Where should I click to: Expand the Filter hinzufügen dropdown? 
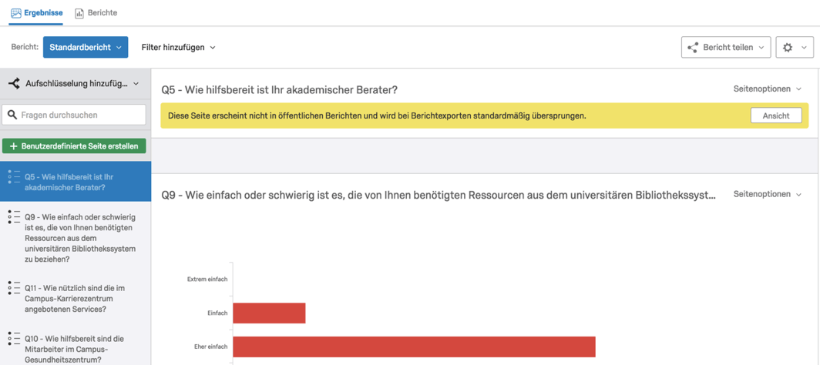tap(178, 48)
